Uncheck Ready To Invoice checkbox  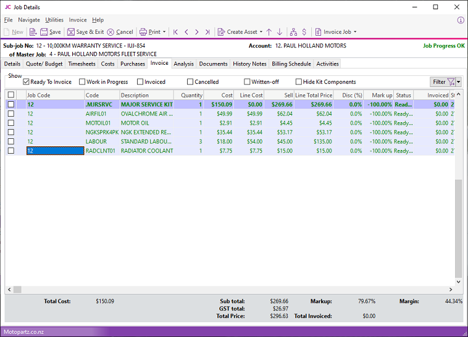(x=27, y=81)
